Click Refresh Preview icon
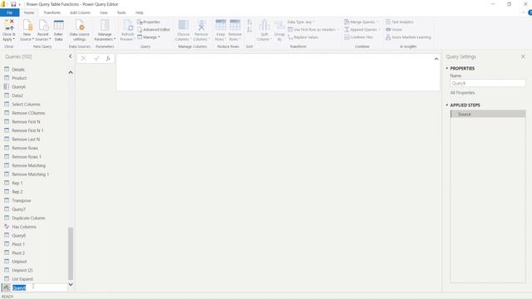 [x=127, y=26]
